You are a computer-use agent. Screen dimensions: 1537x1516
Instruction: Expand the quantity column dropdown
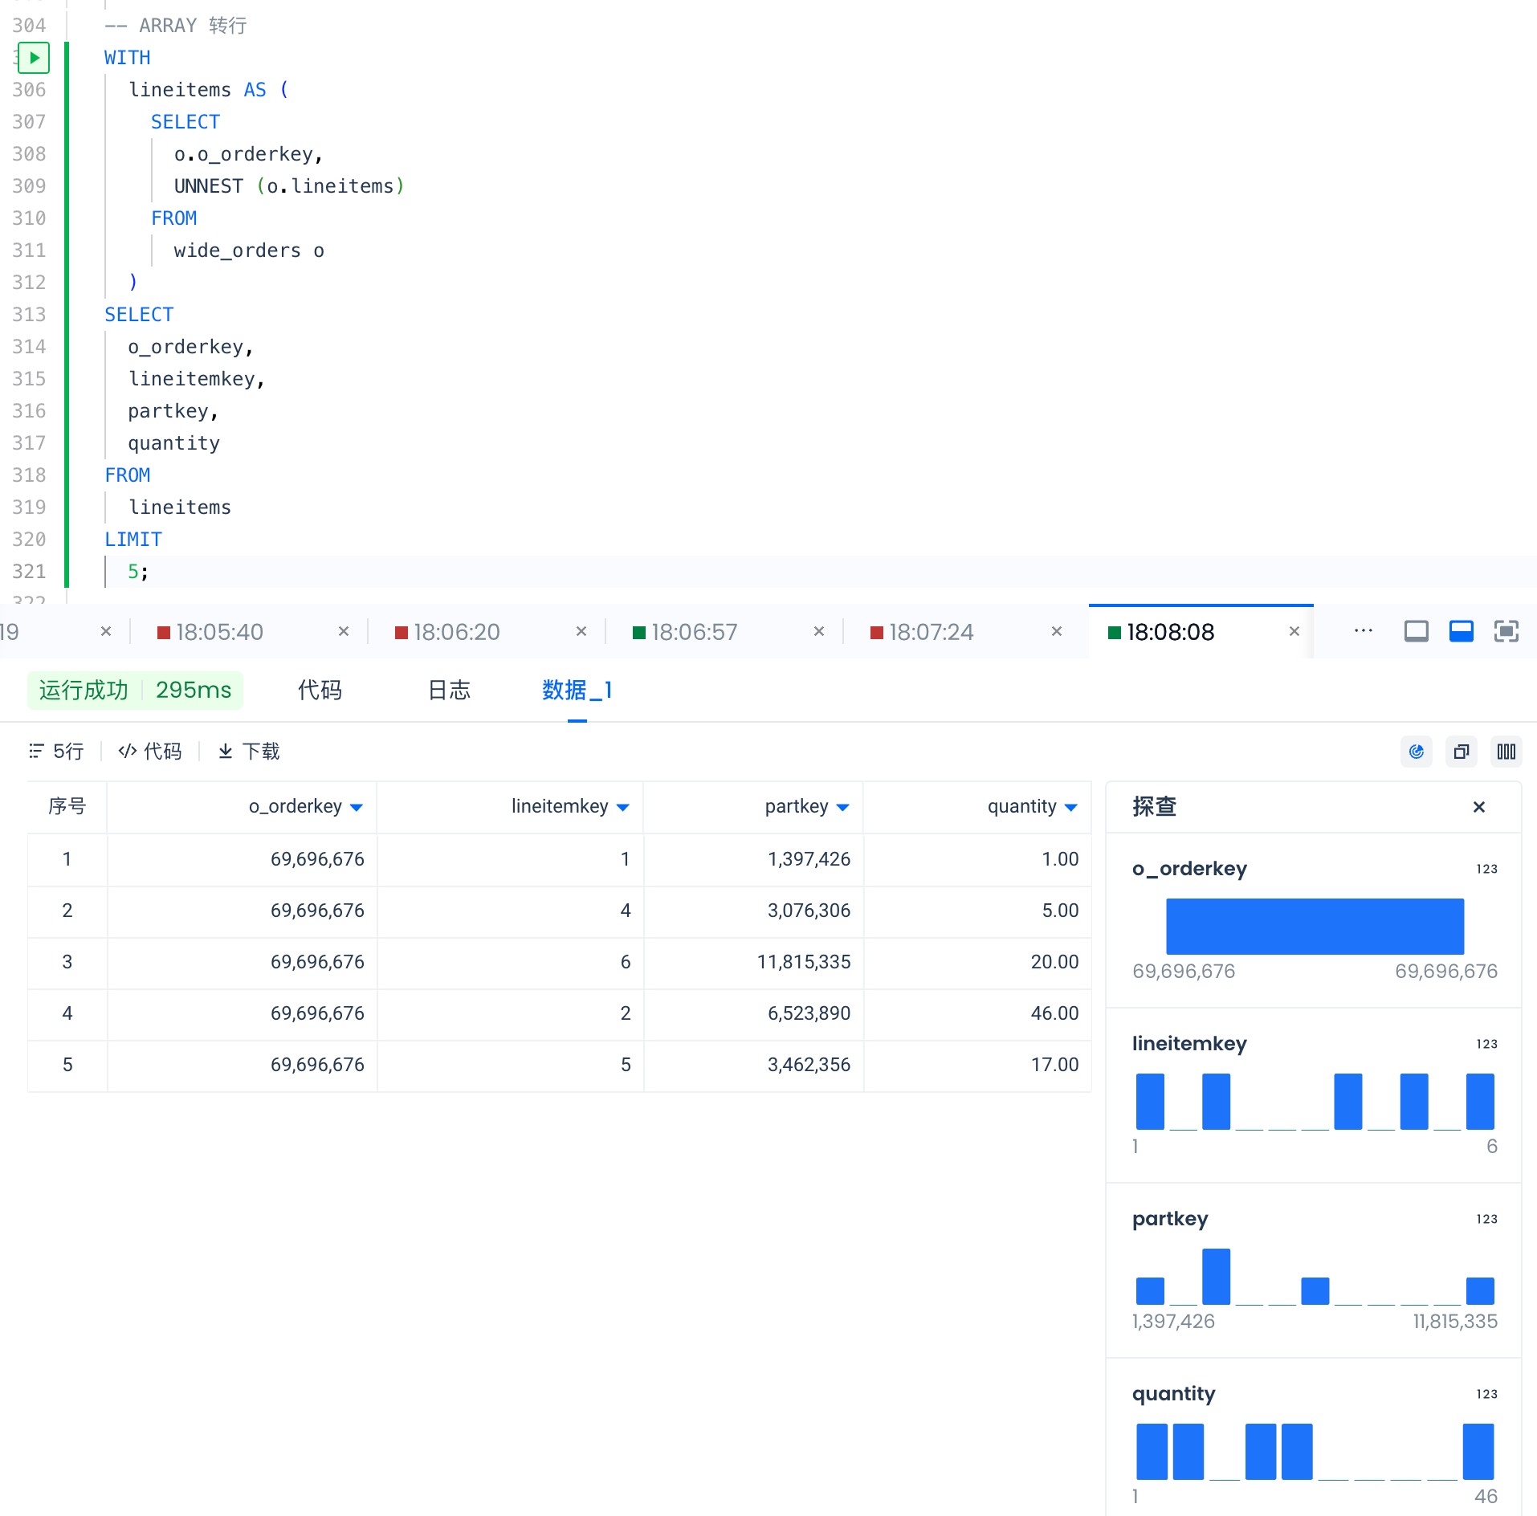pyautogui.click(x=1070, y=807)
